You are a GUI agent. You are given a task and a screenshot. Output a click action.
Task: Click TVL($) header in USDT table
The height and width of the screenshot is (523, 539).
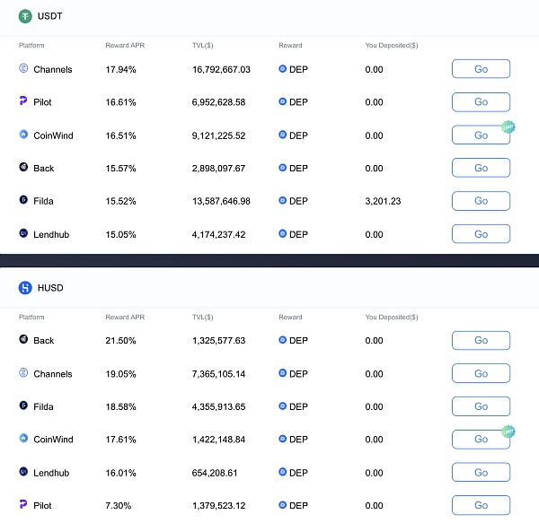click(202, 45)
